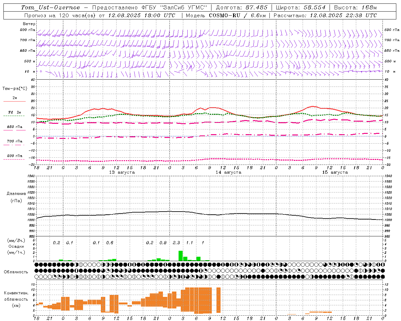Select the Тем-ра(°C) axis title
This screenshot has height=321, width=401.
pyautogui.click(x=15, y=89)
